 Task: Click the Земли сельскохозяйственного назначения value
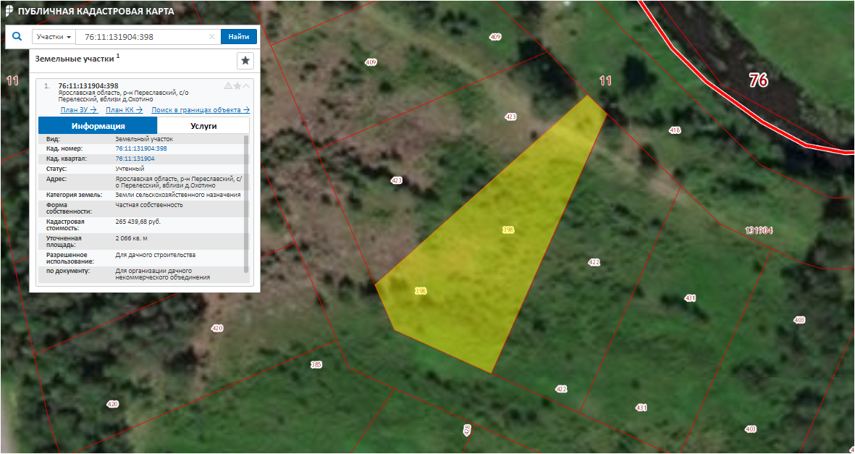click(x=178, y=195)
